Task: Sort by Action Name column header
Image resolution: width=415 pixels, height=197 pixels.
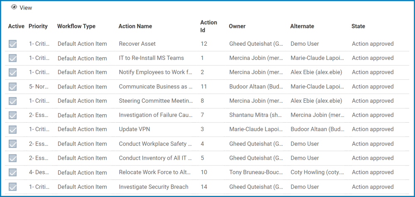Action: click(135, 26)
